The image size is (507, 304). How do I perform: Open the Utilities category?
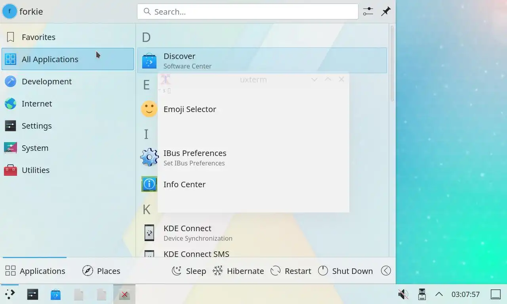pyautogui.click(x=67, y=170)
